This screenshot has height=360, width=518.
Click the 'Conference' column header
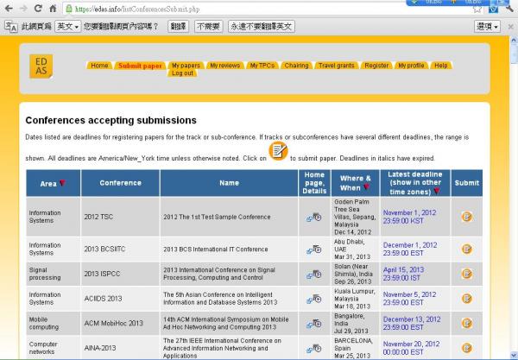120,183
